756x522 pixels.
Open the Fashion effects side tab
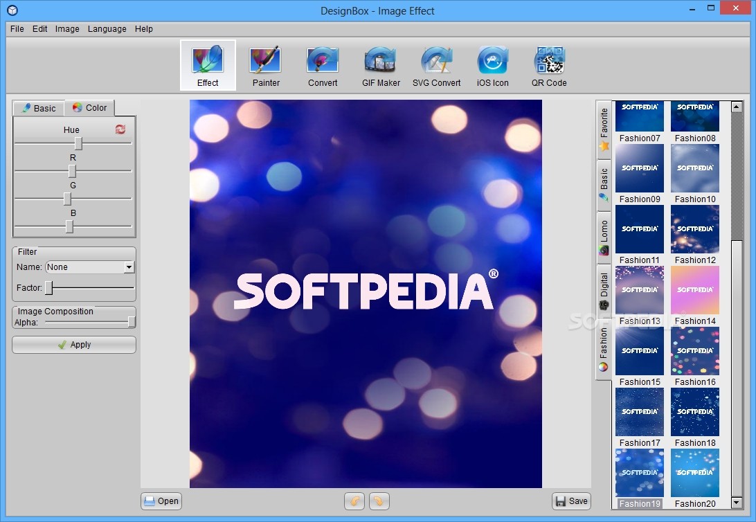[604, 350]
